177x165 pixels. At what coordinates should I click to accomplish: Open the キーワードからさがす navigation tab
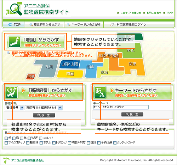pyautogui.click(x=84, y=25)
